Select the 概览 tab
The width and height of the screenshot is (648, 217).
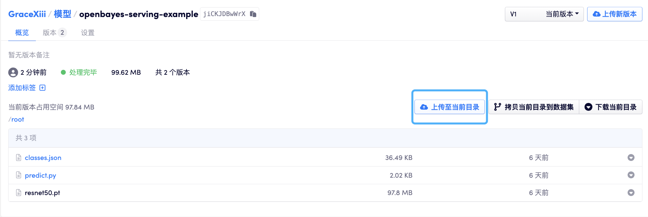coord(22,33)
